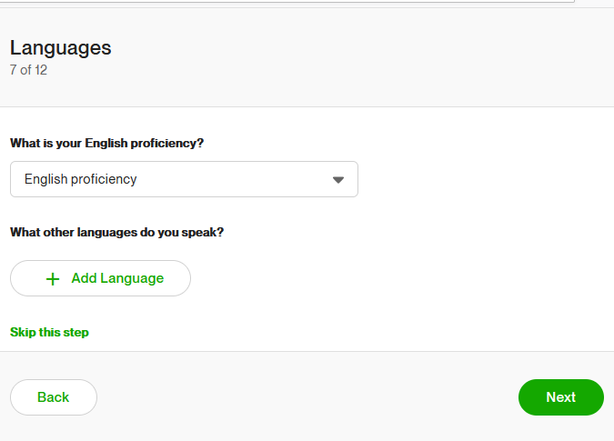
Task: Select the English proficiency placeholder text
Action: [81, 179]
